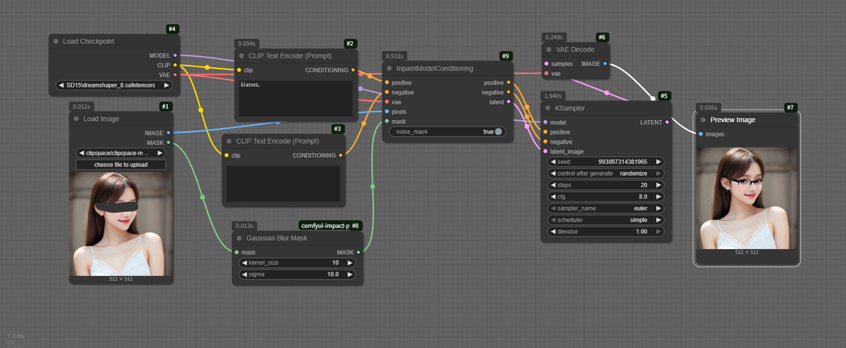Click the empty negative prompt text area

(283, 184)
